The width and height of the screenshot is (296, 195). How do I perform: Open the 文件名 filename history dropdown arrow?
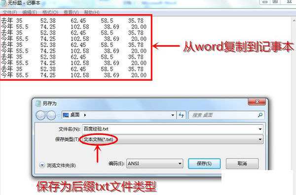(260, 129)
